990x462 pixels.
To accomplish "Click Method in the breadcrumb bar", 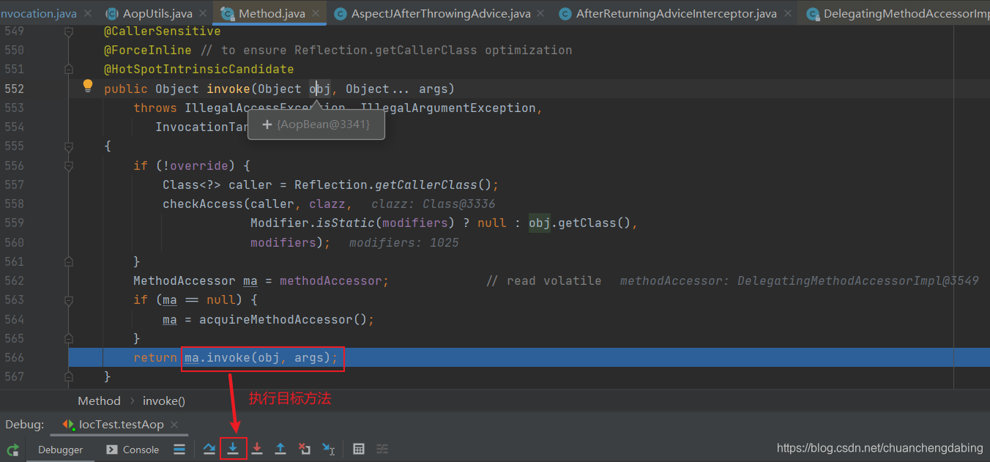I will (99, 400).
